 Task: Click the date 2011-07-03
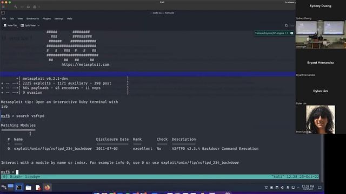tap(107, 149)
